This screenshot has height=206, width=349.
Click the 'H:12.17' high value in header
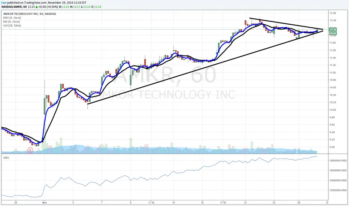point(75,7)
